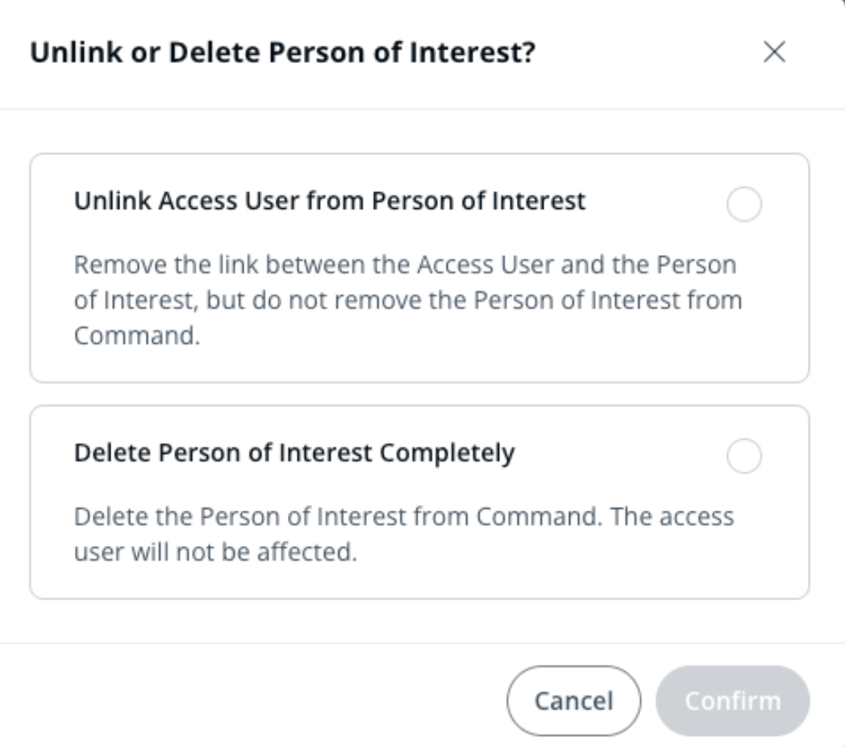Screen dimensions: 845x747
Task: Choose the unlink option card
Action: pyautogui.click(x=419, y=268)
